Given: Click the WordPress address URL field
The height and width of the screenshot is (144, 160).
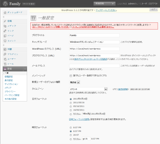Looking at the screenshot, I should pyautogui.click(x=94, y=49).
